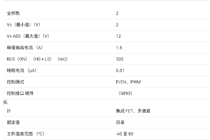Click the 集成 FET、多通道 topology value

[133, 111]
